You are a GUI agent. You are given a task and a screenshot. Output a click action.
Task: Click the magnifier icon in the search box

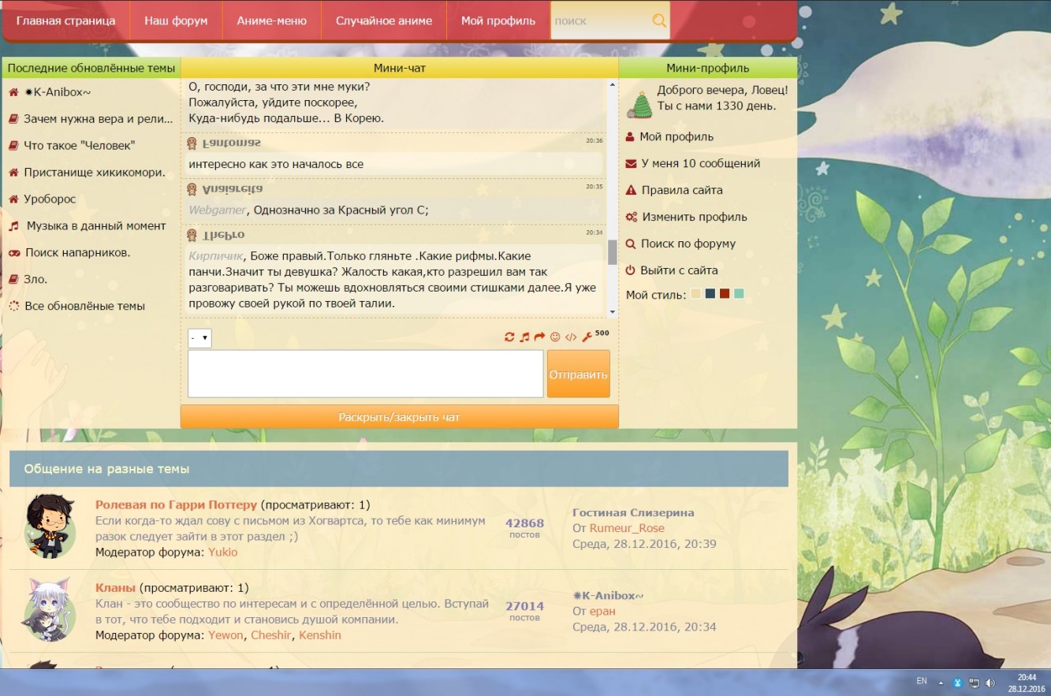(x=659, y=20)
